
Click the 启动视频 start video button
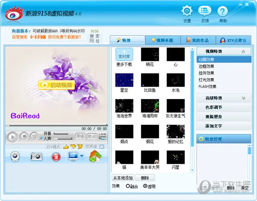(57, 85)
